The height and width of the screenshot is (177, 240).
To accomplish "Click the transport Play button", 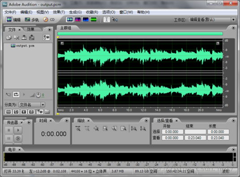I will 18,130.
